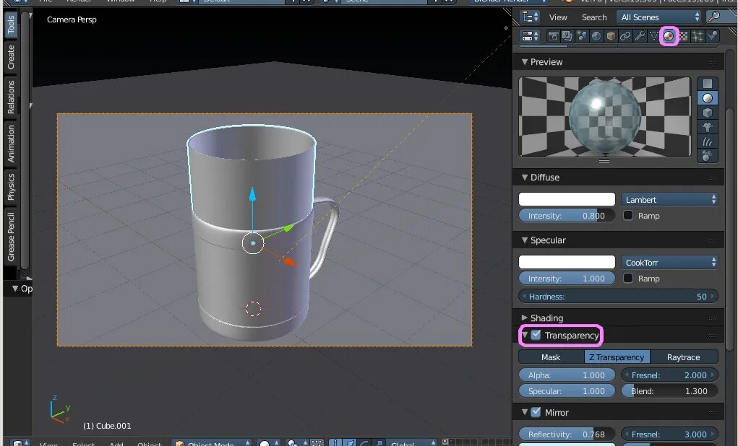
Task: Set material preview to monkey
Action: click(x=708, y=127)
